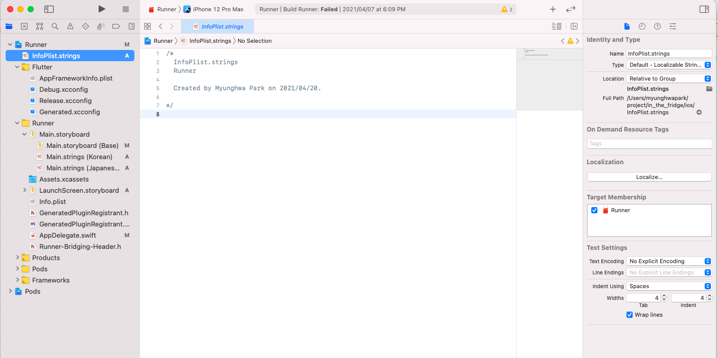Open the Symbol navigator
Image resolution: width=718 pixels, height=358 pixels.
coord(39,26)
